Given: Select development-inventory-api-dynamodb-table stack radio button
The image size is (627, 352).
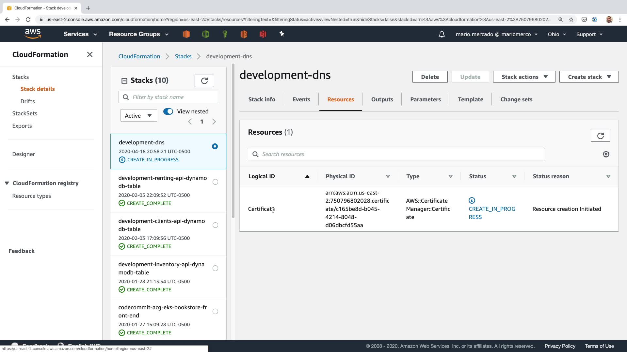Looking at the screenshot, I should coord(215,268).
